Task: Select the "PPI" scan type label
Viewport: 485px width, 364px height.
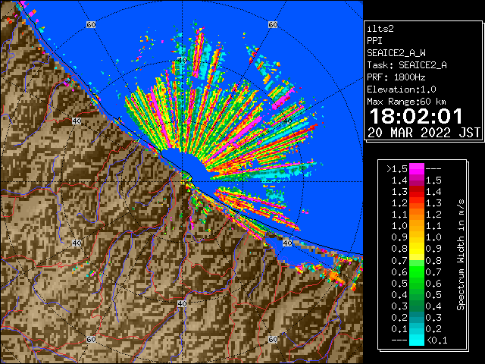Action: (374, 41)
